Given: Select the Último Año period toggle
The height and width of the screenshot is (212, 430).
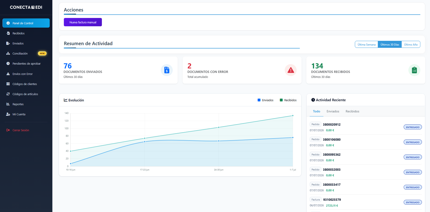Looking at the screenshot, I should pos(411,44).
